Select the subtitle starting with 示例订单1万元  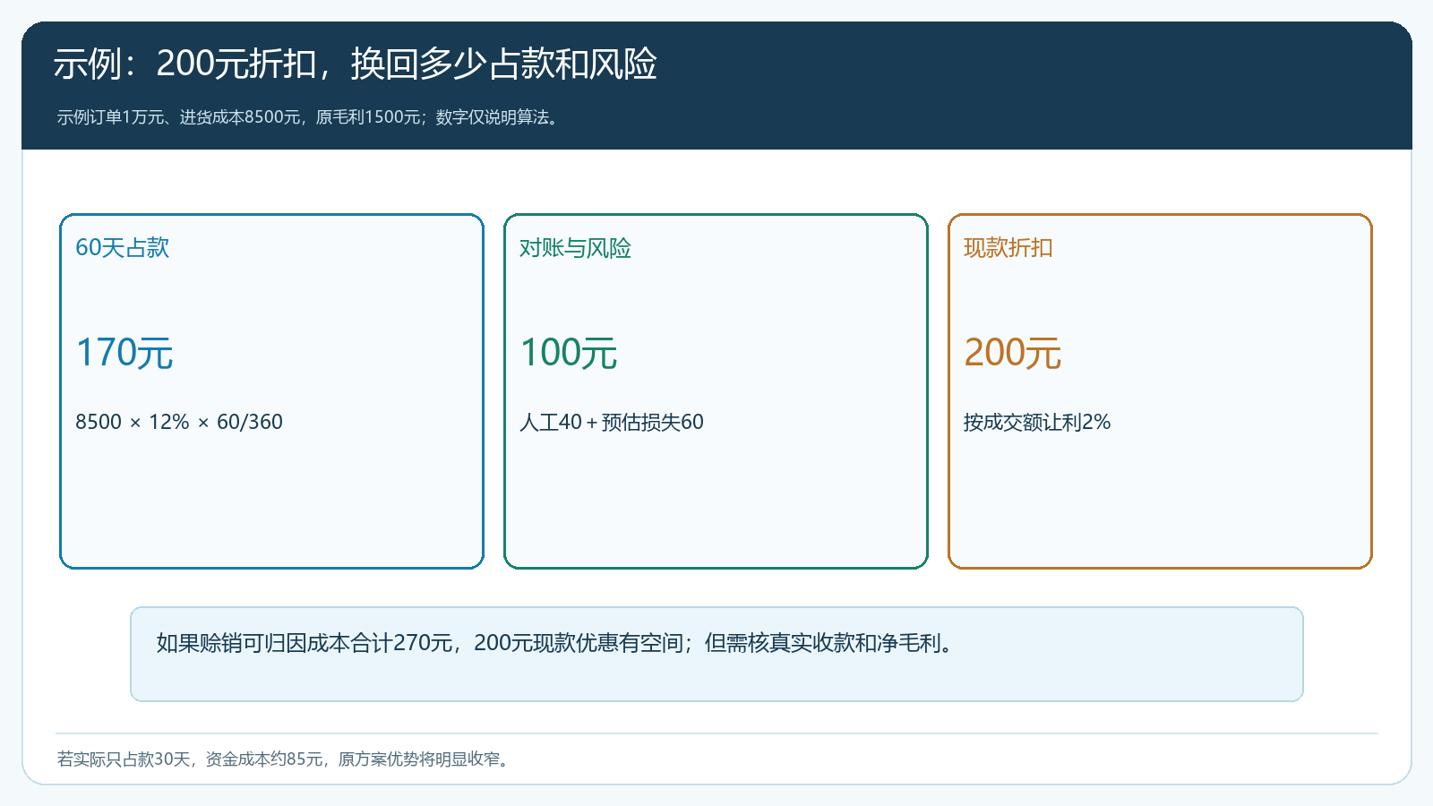coord(310,117)
